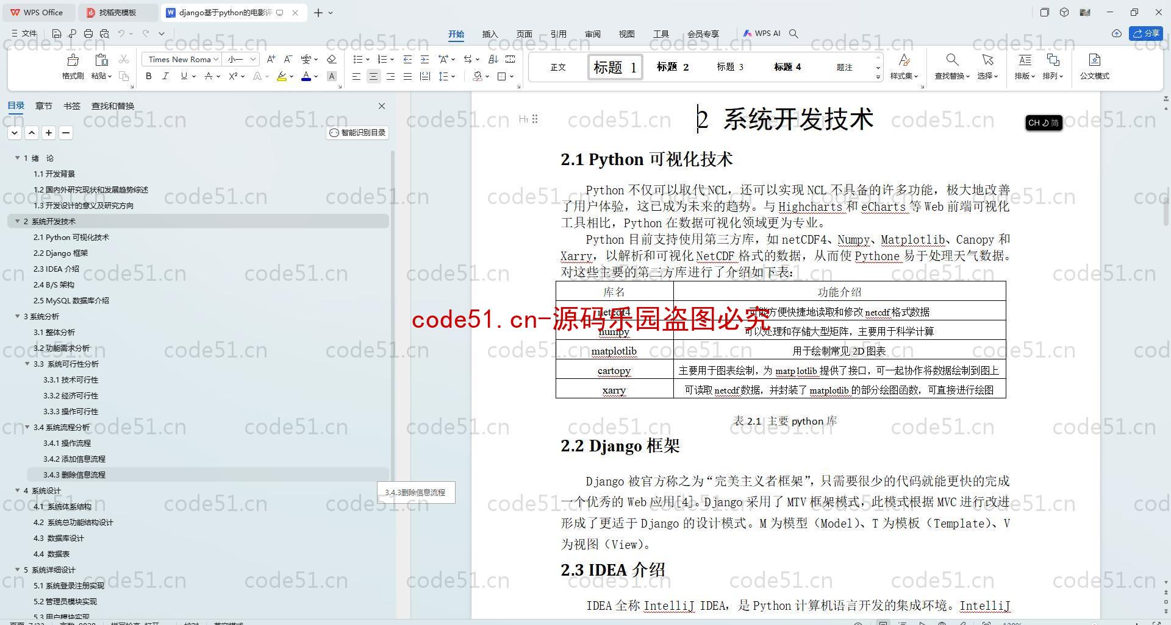Go to '4.3 数据库设计' in outline
1171x625 pixels.
[x=59, y=538]
